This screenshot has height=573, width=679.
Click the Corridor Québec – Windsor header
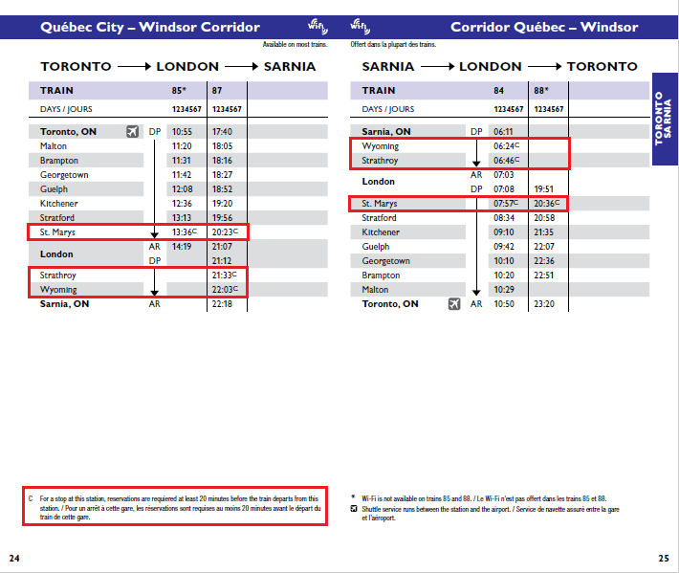click(x=544, y=27)
